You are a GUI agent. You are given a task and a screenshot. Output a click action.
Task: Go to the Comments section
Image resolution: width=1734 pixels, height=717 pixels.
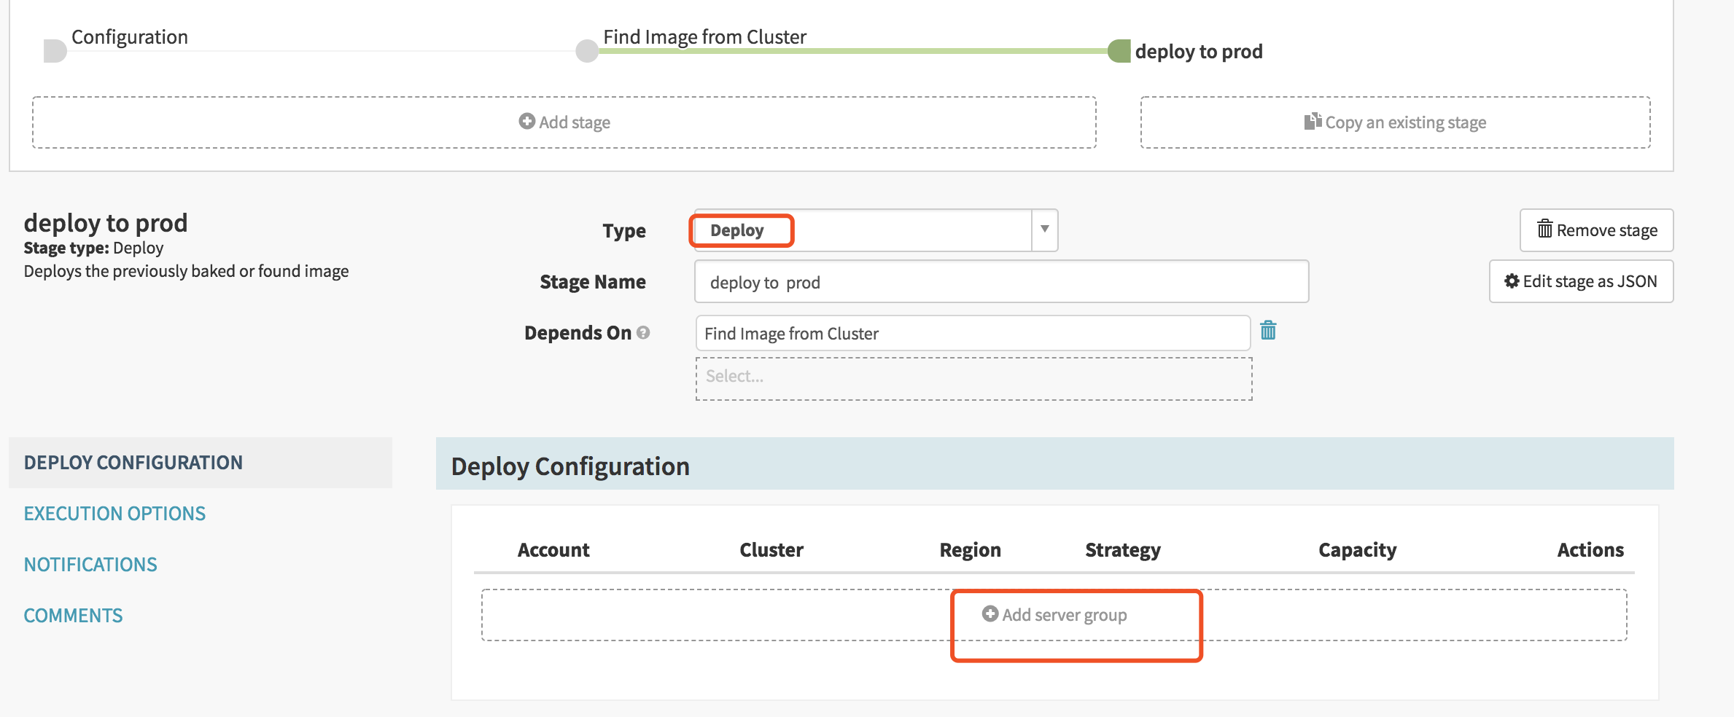(73, 616)
